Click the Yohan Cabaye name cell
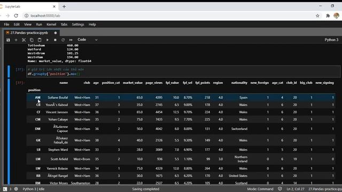 tap(58, 119)
